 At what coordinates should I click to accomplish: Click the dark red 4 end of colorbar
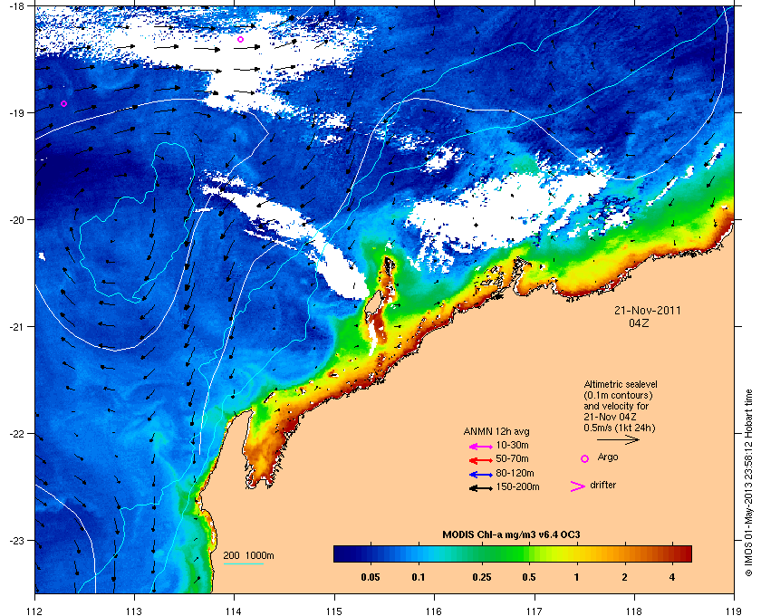click(684, 553)
